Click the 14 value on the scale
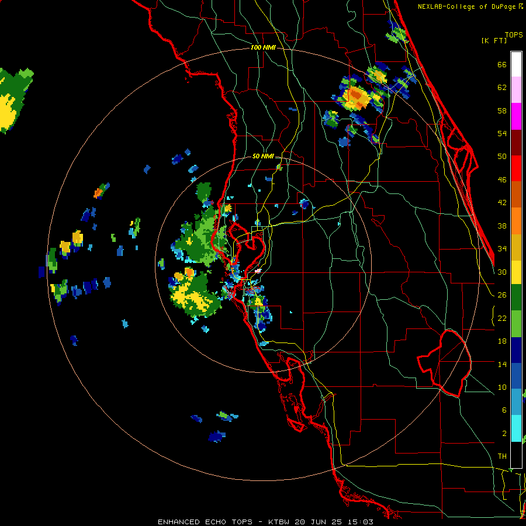 pyautogui.click(x=502, y=364)
